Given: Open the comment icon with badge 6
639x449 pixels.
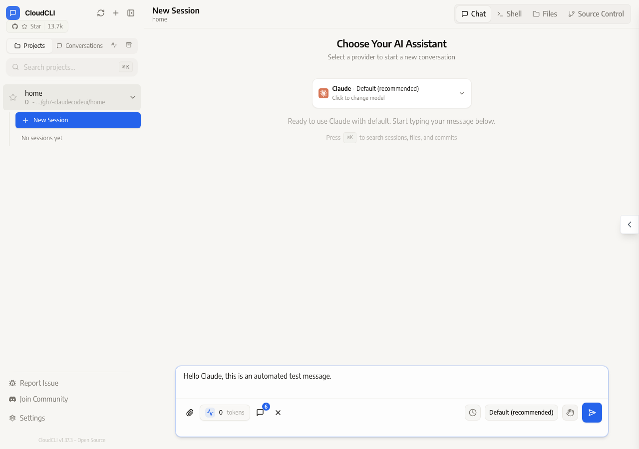Looking at the screenshot, I should [x=260, y=413].
